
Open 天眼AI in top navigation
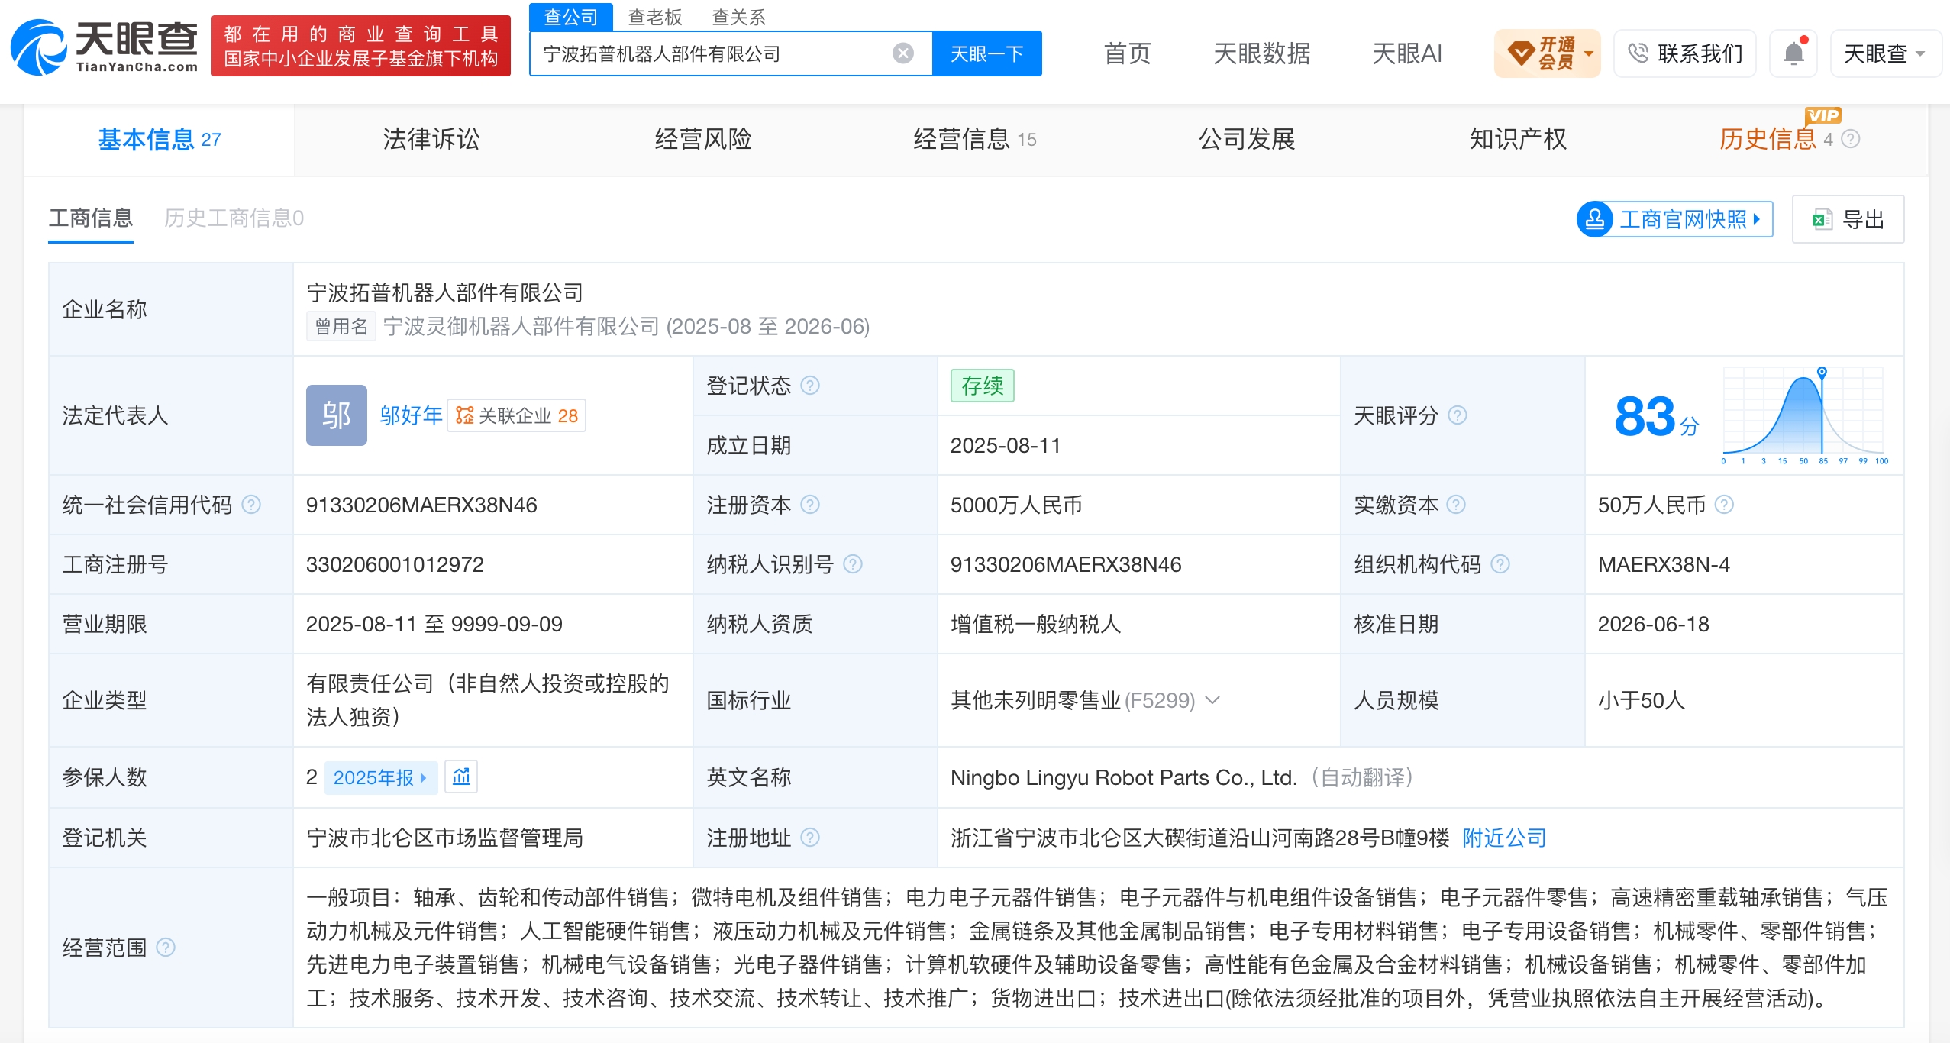tap(1406, 53)
